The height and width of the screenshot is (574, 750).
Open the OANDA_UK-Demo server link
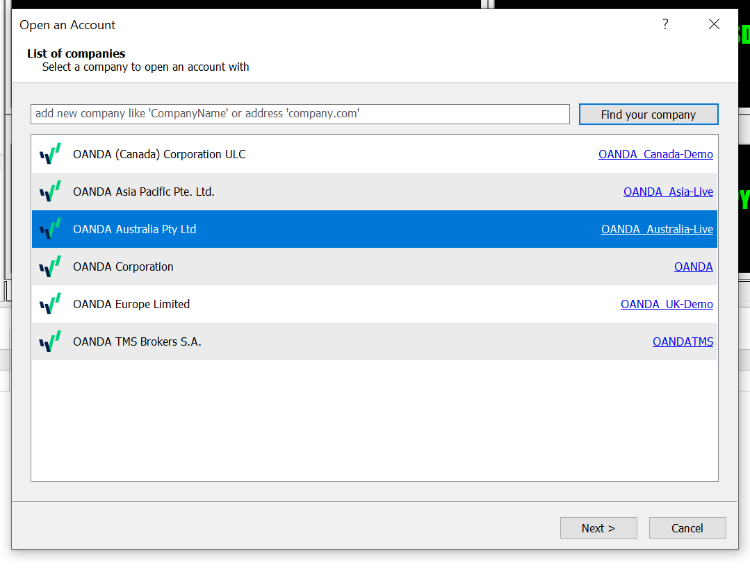(x=666, y=304)
